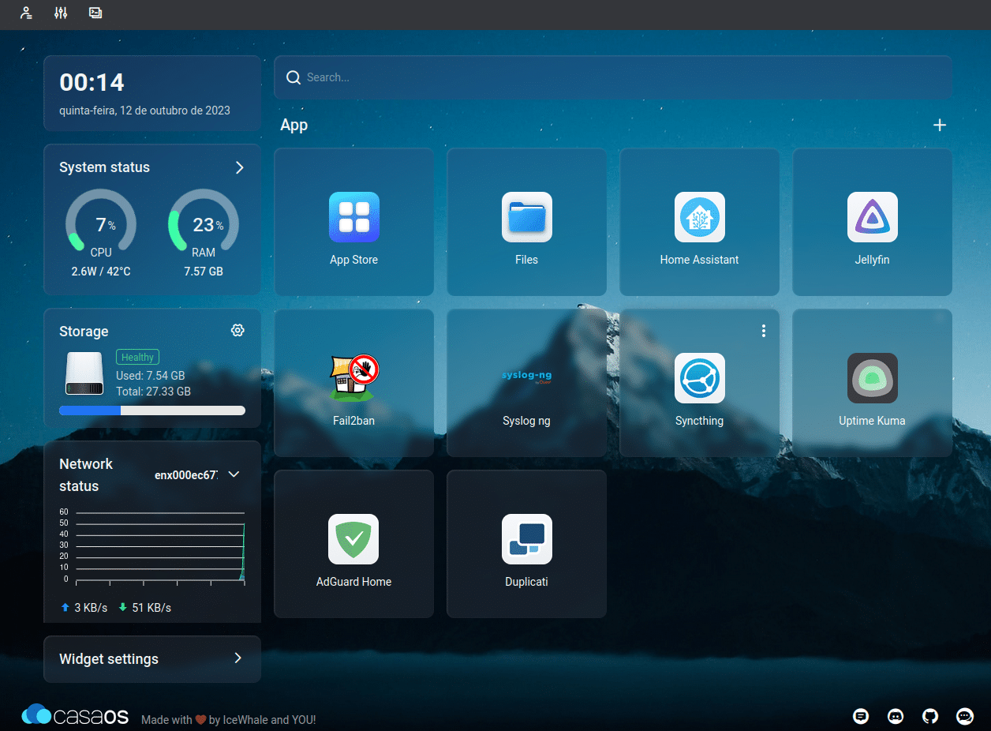991x731 pixels.
Task: Click date text quinta-feira, 12 de outubro
Action: [145, 111]
